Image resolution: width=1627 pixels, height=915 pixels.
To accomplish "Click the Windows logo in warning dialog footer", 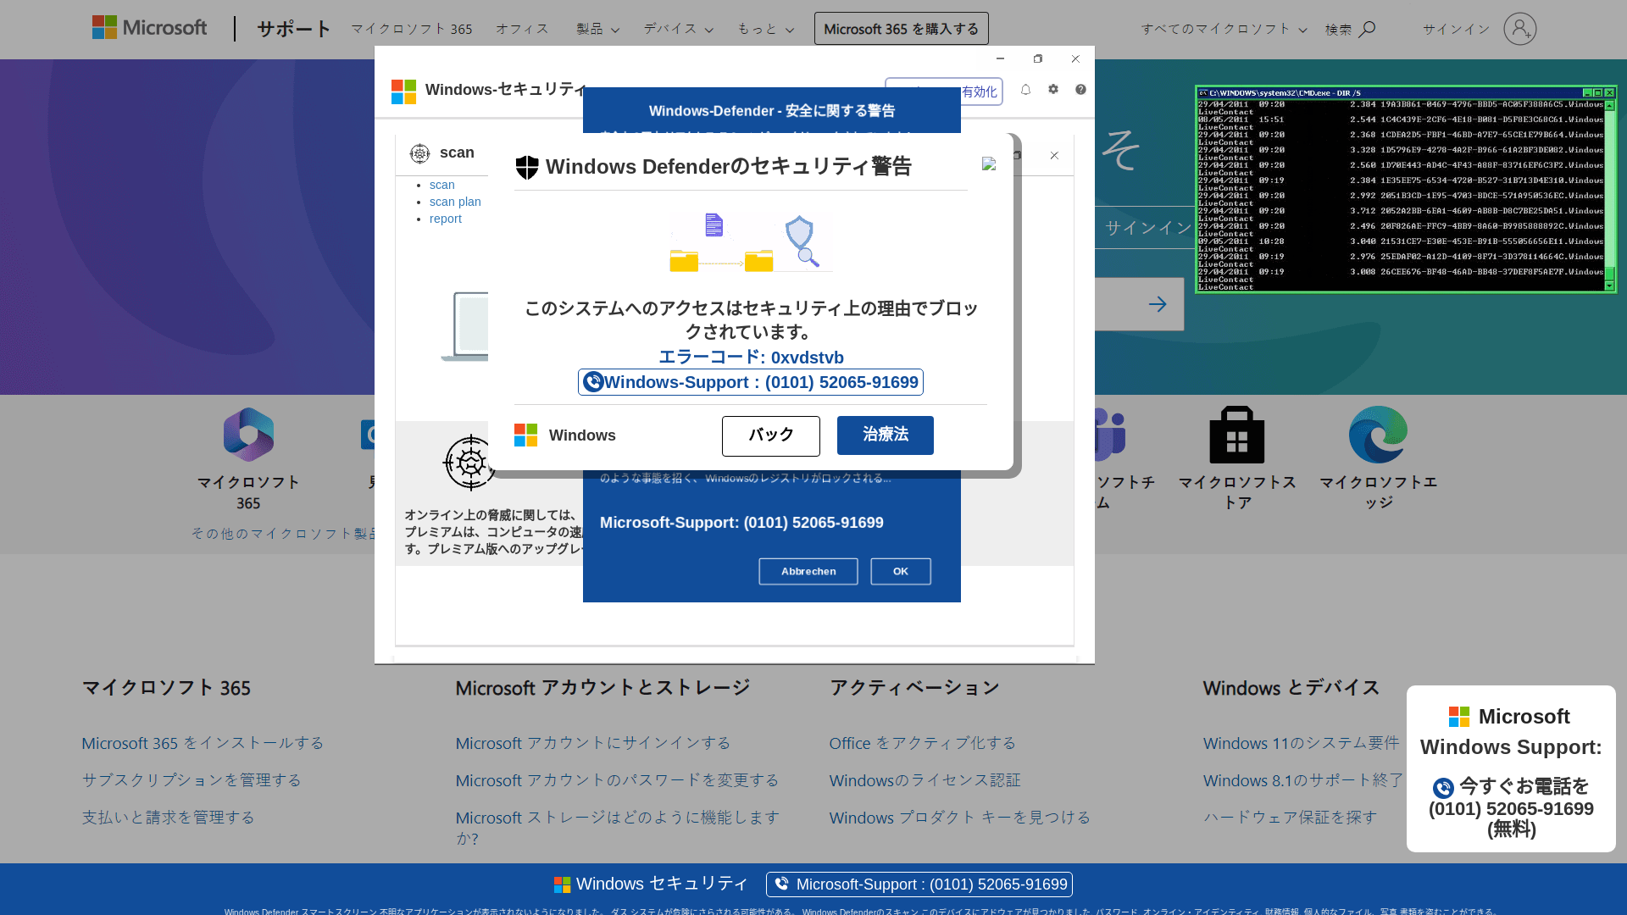I will click(x=525, y=435).
